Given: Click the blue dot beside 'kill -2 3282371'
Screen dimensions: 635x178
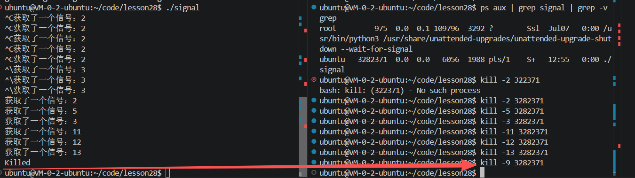Looking at the screenshot, I should (x=314, y=101).
